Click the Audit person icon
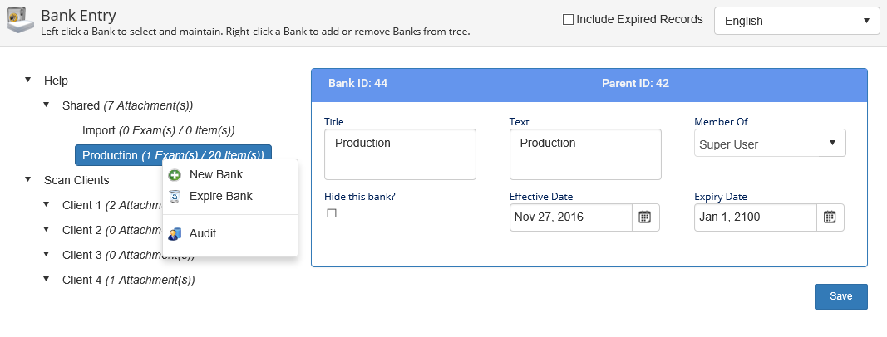 [x=175, y=234]
